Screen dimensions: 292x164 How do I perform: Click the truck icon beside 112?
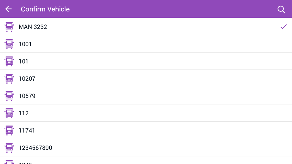[9, 113]
